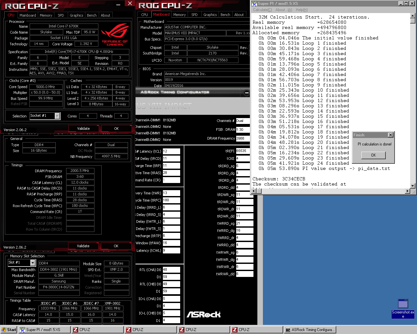This screenshot has height=334, width=417.
Task: Switch to Super PI from the taskbar
Action: pos(44,330)
